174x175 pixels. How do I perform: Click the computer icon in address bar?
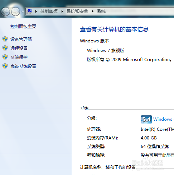pyautogui.click(x=29, y=11)
